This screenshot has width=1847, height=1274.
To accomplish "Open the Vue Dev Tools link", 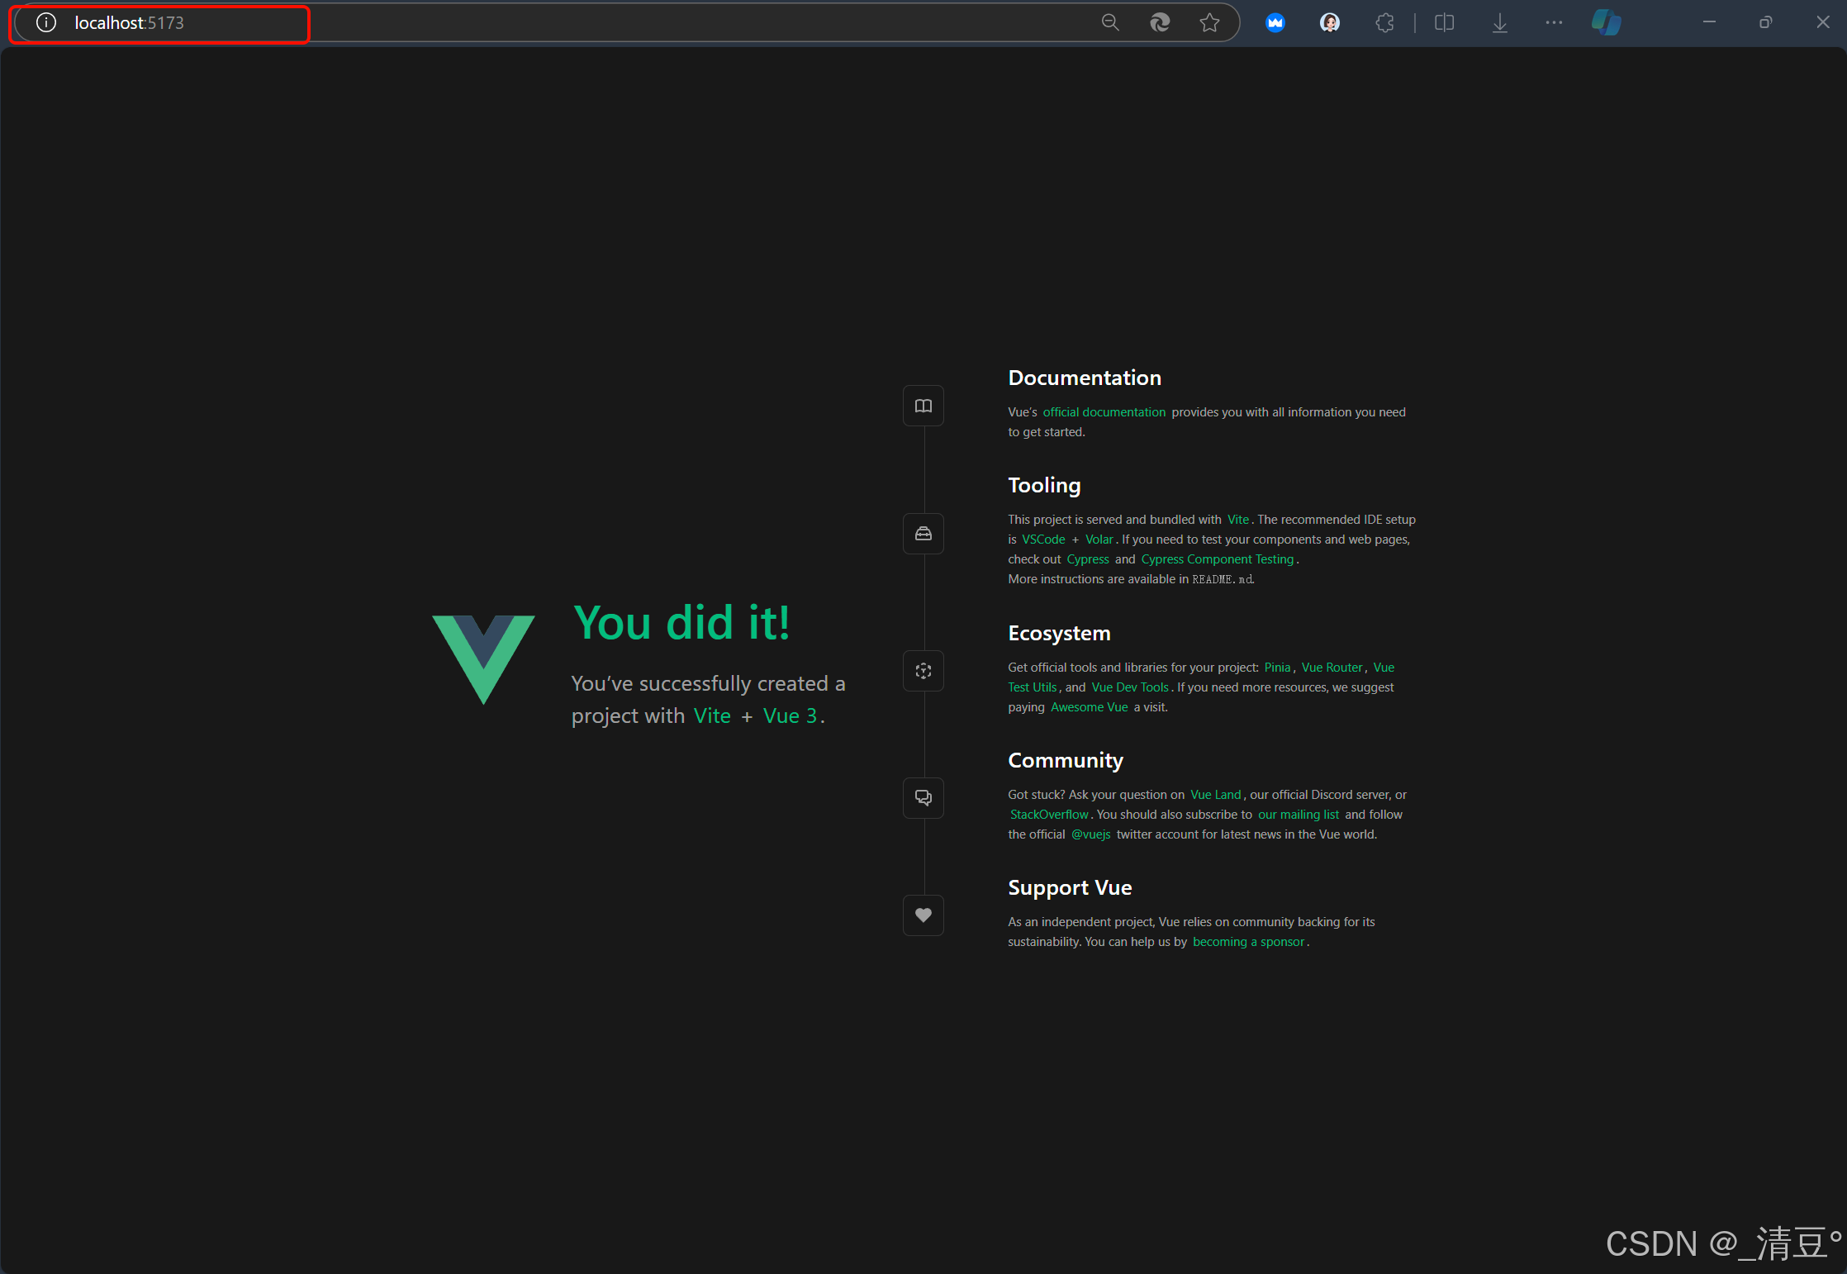I will click(1130, 687).
